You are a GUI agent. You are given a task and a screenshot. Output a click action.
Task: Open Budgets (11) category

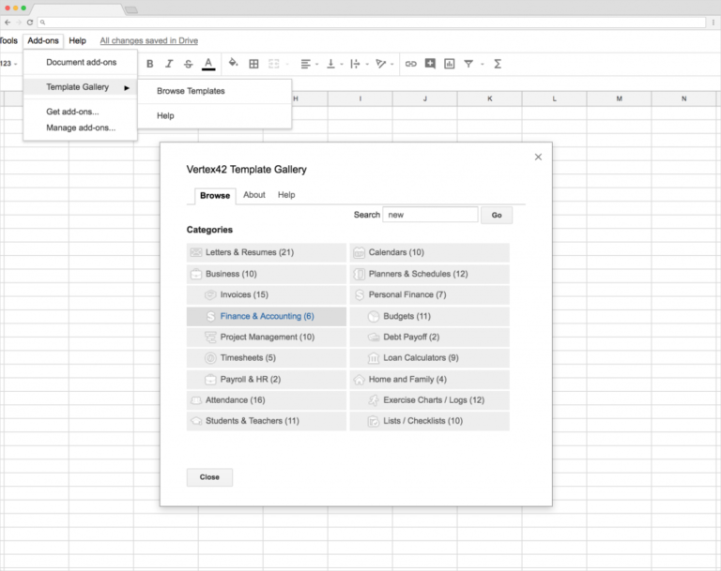429,316
